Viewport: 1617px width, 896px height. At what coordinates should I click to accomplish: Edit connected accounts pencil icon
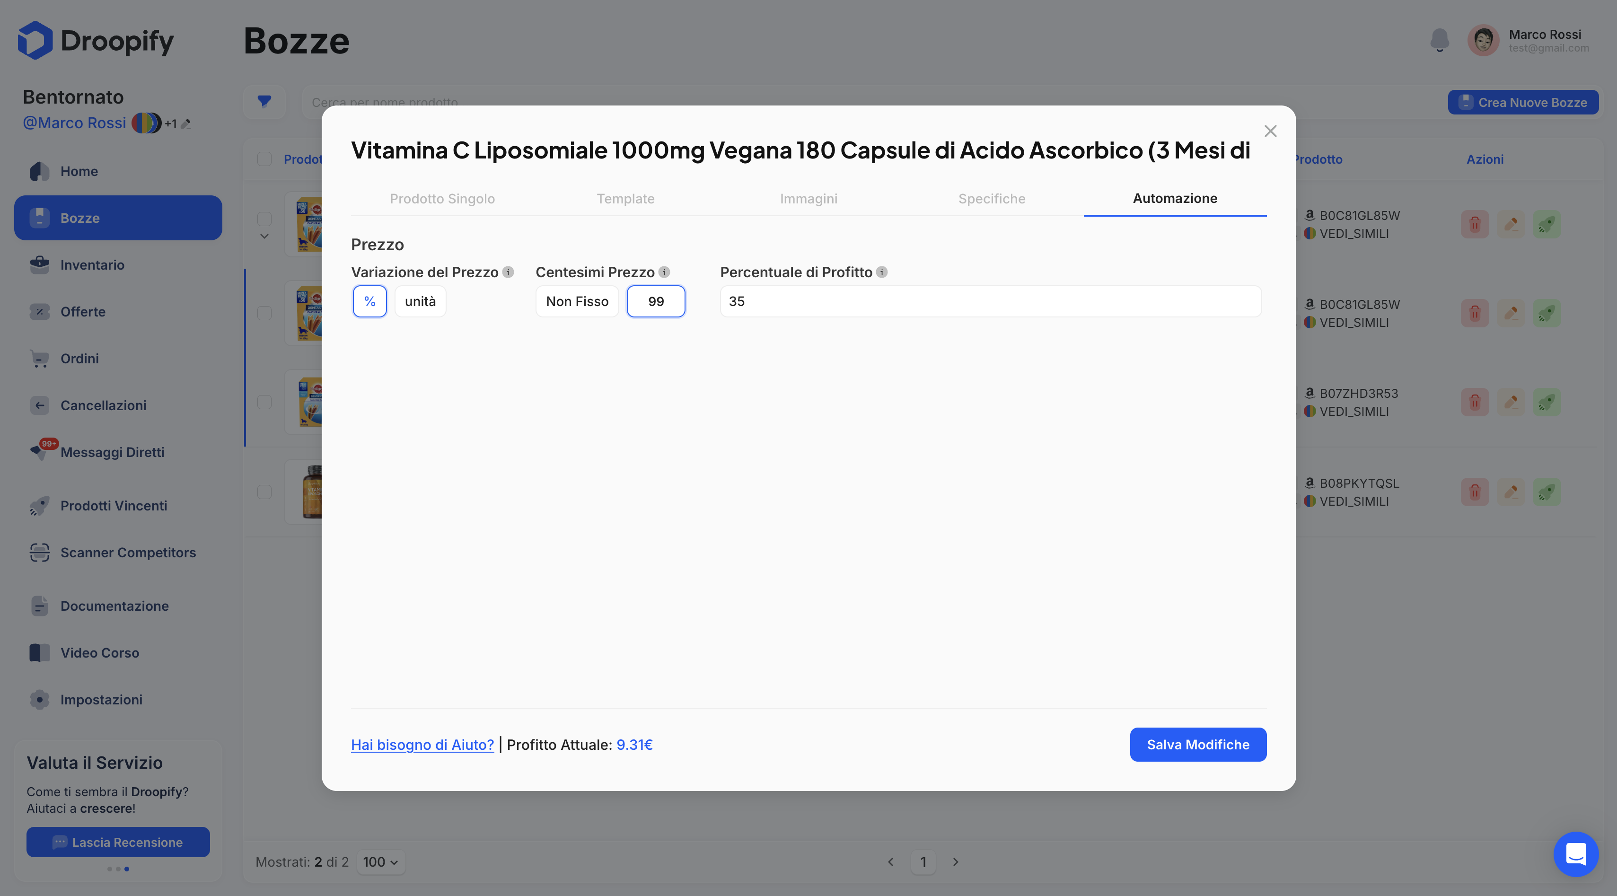pyautogui.click(x=186, y=123)
